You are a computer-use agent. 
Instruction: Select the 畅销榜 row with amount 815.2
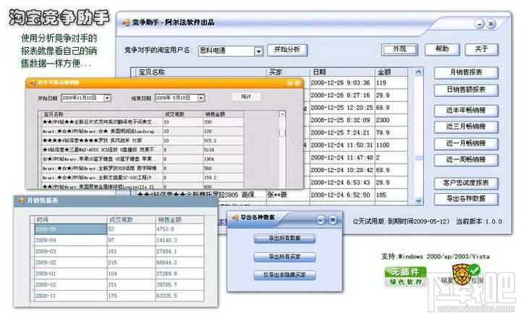[x=142, y=141]
